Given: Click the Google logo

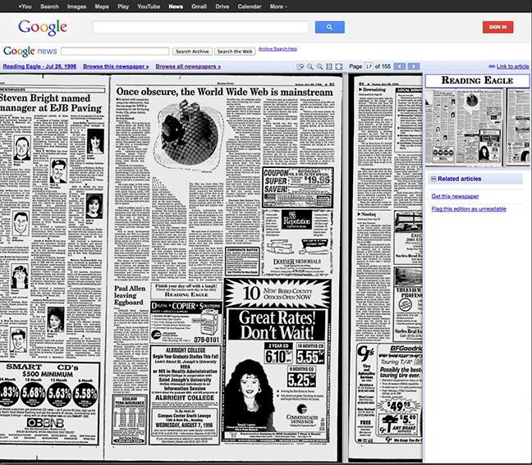Looking at the screenshot, I should click(42, 28).
